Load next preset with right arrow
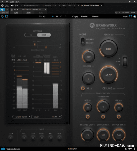Image resolution: width=137 pixels, height=151 pixels. (17, 10)
